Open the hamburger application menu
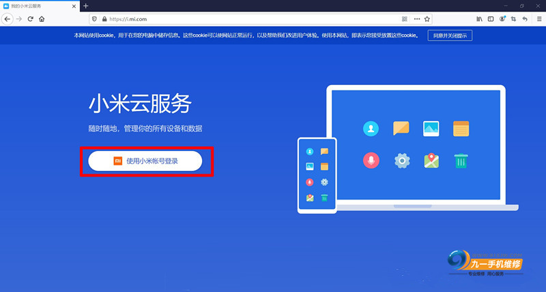The image size is (546, 292). point(539,19)
